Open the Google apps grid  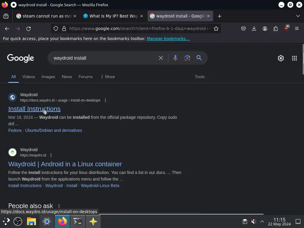coord(294,58)
